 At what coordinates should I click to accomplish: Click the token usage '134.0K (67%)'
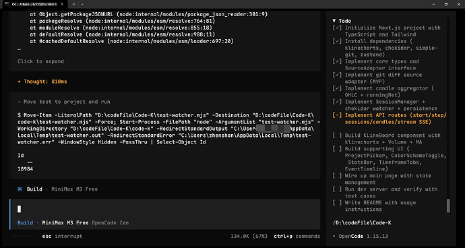249,237
